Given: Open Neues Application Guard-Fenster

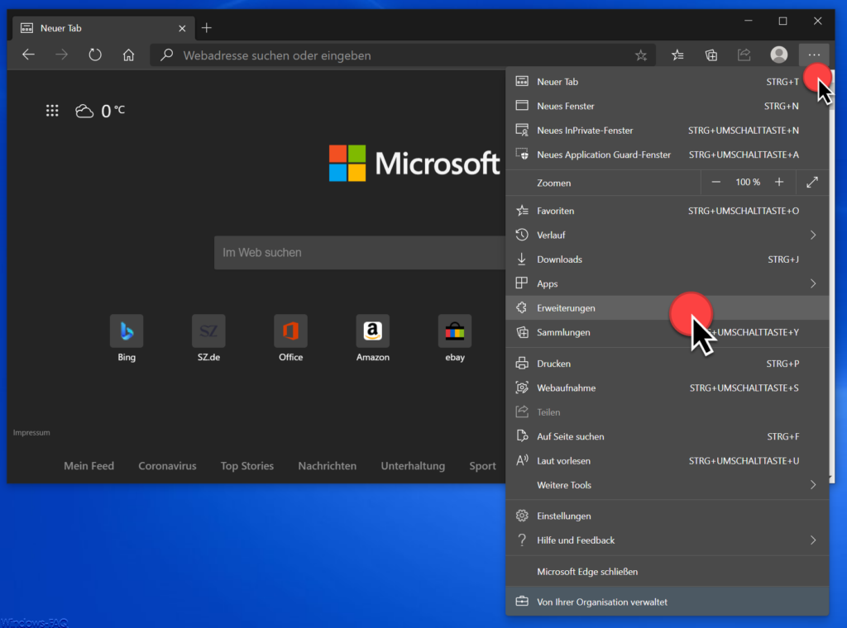Looking at the screenshot, I should [668, 155].
